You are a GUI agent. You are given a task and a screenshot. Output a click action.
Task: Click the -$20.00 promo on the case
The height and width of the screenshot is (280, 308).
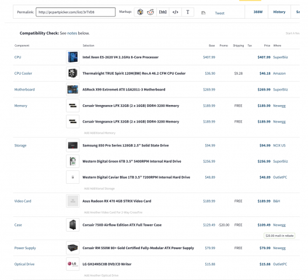[223, 225]
